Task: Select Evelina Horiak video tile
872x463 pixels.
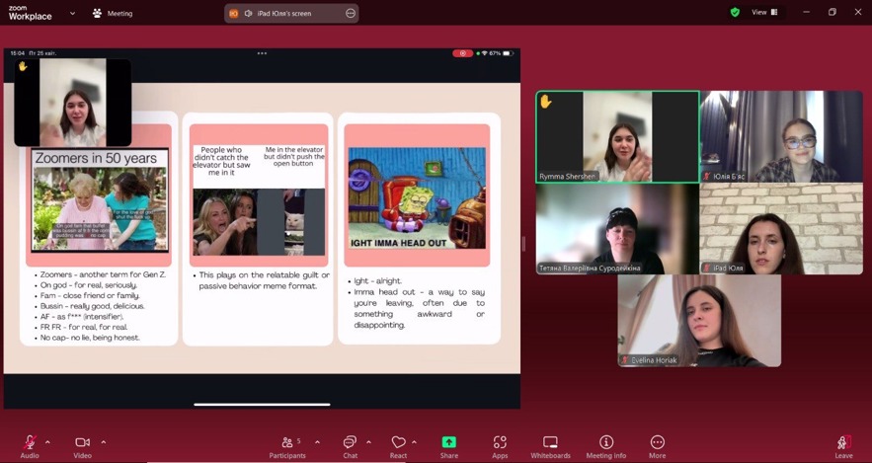Action: coord(699,321)
